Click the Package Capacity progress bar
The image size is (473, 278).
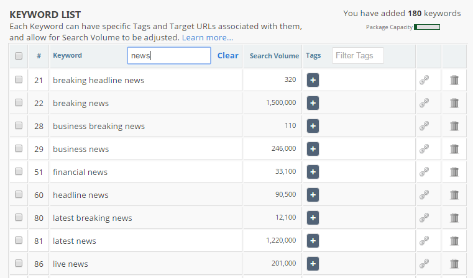(x=427, y=27)
